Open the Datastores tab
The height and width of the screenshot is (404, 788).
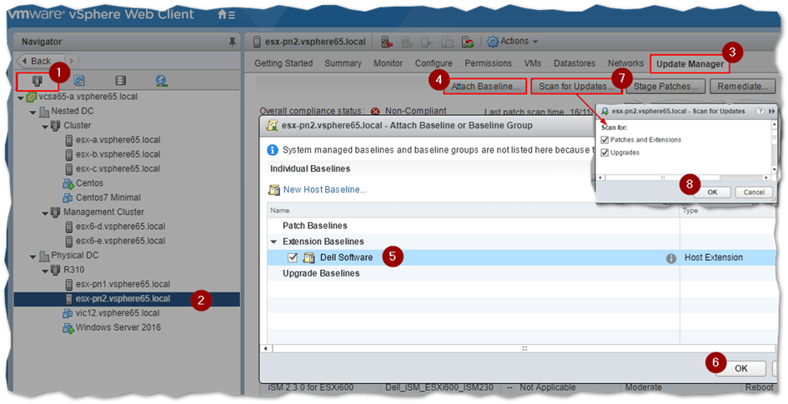(575, 63)
